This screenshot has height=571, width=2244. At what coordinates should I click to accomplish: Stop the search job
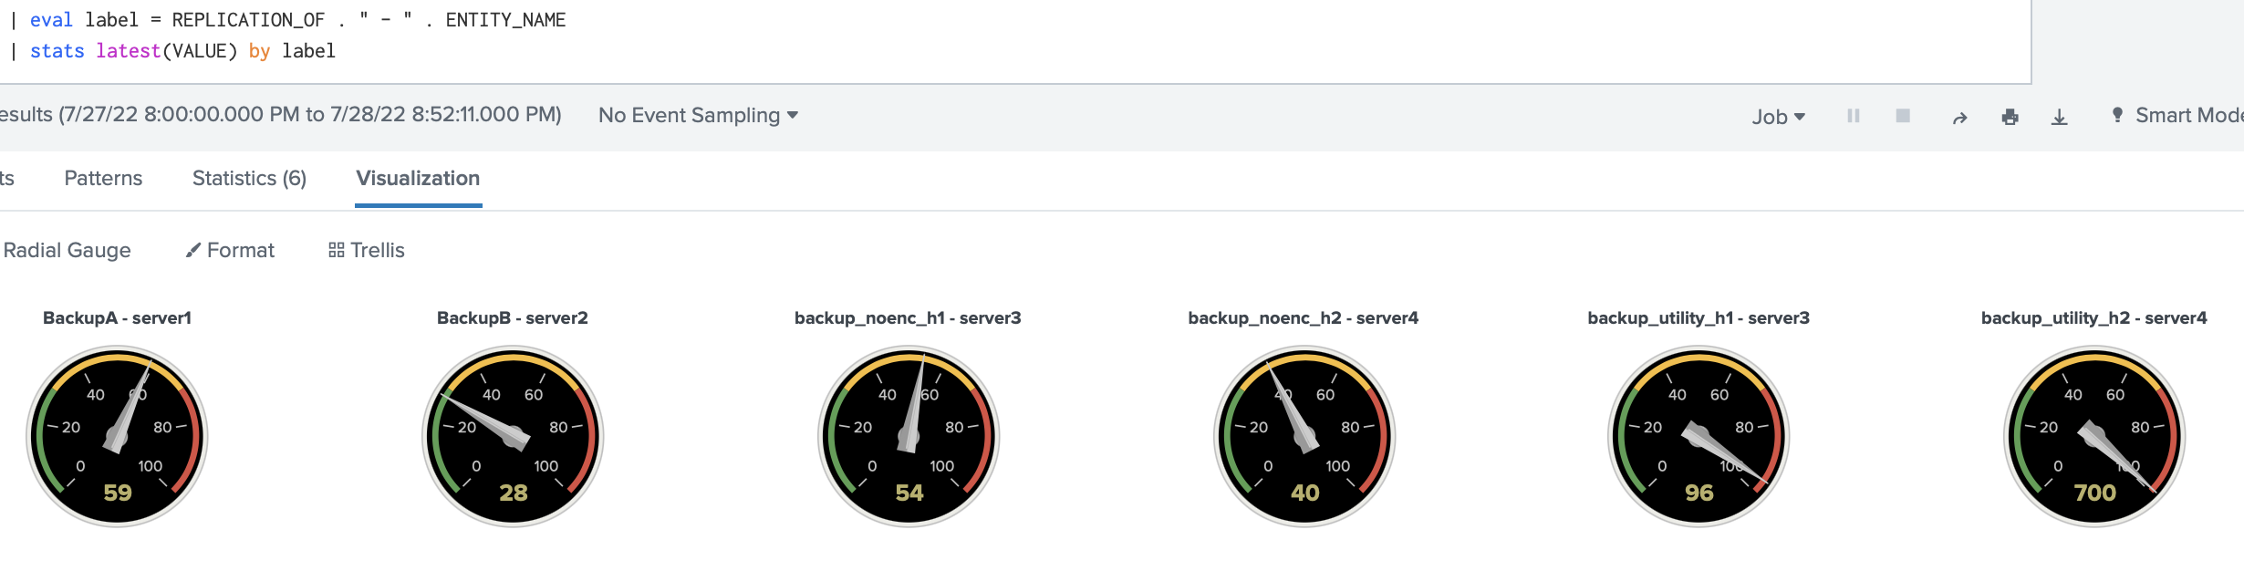click(1903, 116)
